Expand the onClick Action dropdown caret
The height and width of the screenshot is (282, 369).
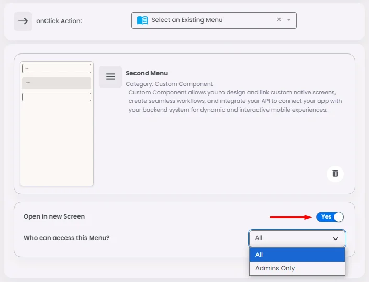click(x=289, y=20)
